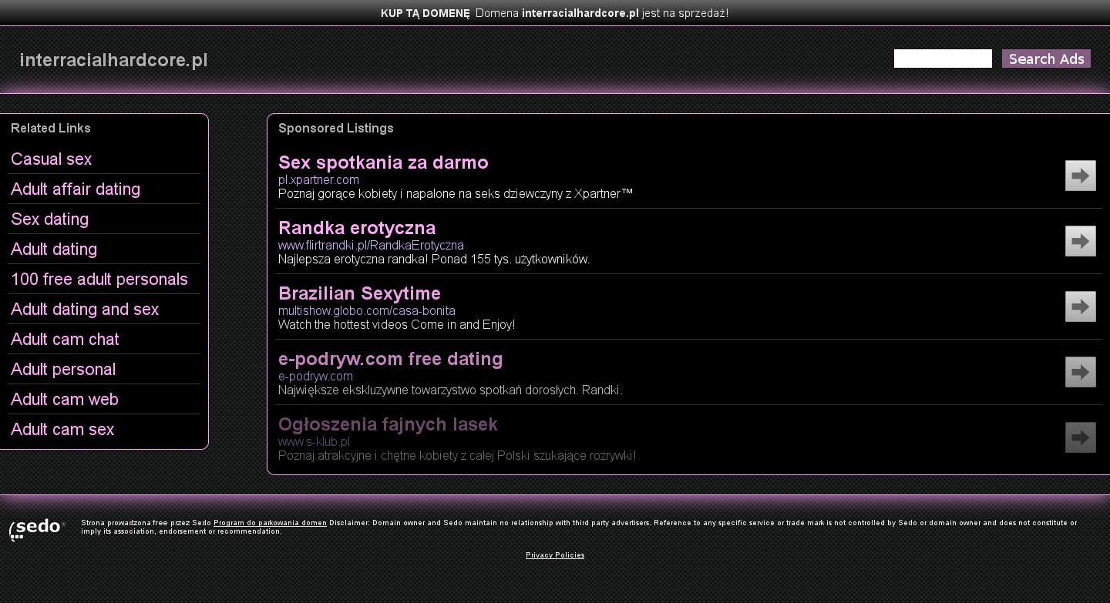Choose the Adult personal related link
This screenshot has width=1110, height=603.
tap(63, 370)
